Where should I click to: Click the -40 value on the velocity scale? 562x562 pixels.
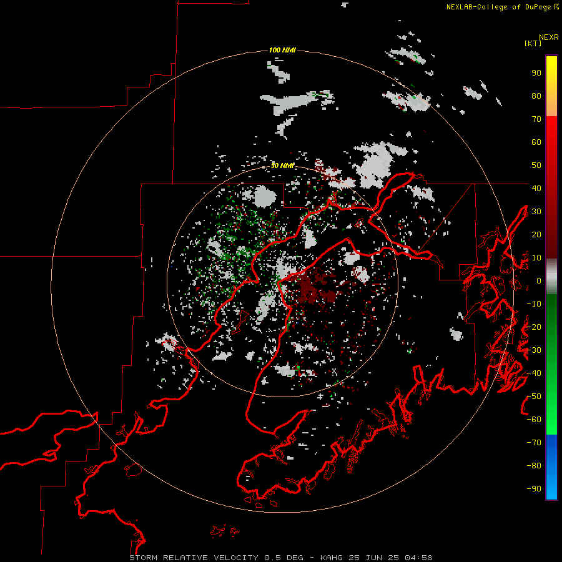534,373
